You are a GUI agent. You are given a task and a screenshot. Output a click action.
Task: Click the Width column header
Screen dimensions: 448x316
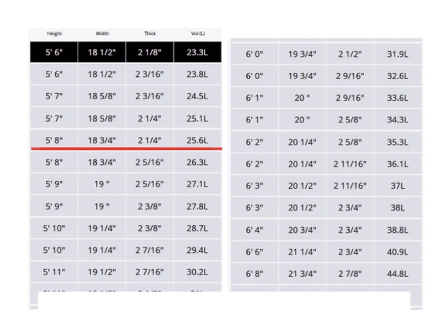tap(102, 34)
